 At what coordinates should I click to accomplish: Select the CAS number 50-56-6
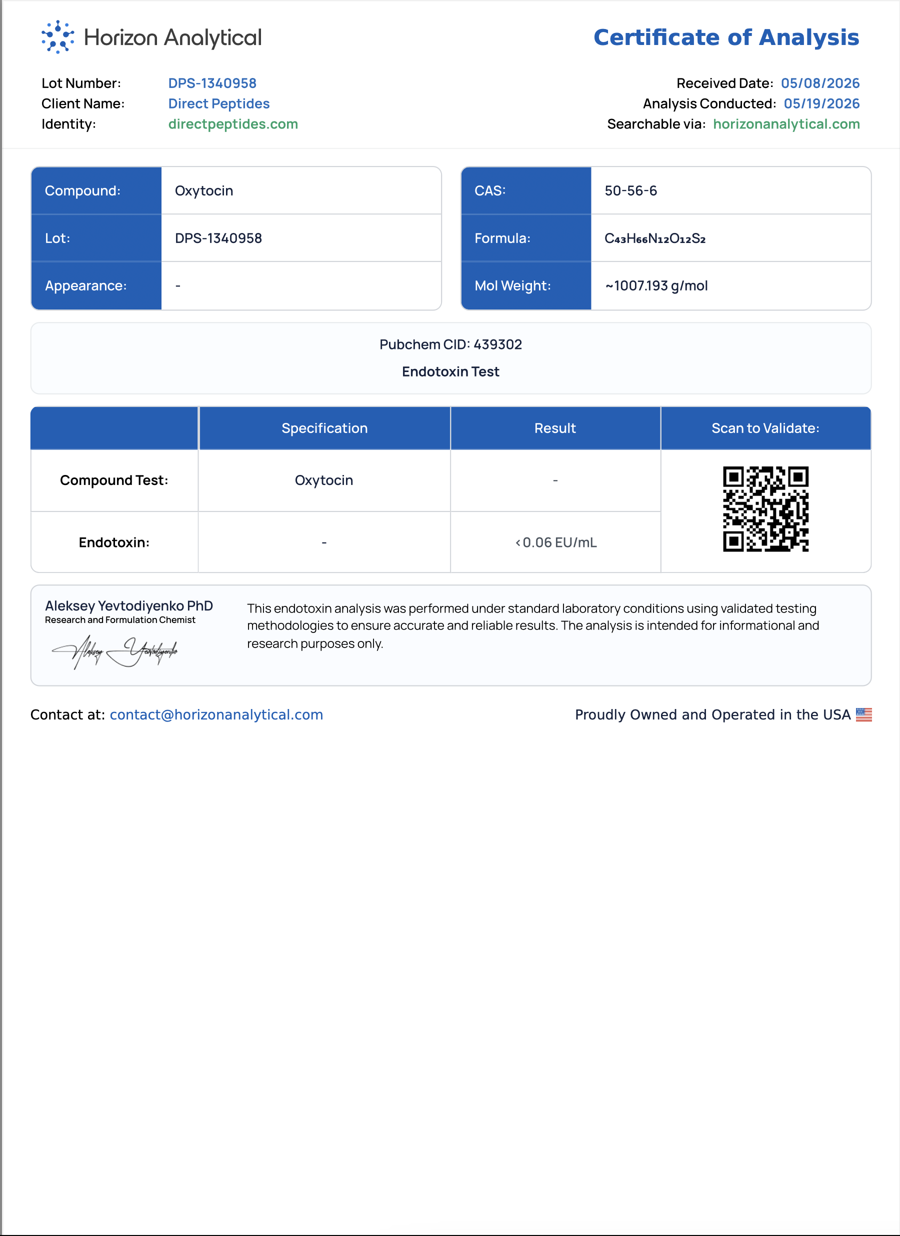pos(630,190)
